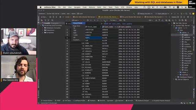Select page size 100 in popup
Screen dimensions: 196x110
tap(75, 31)
